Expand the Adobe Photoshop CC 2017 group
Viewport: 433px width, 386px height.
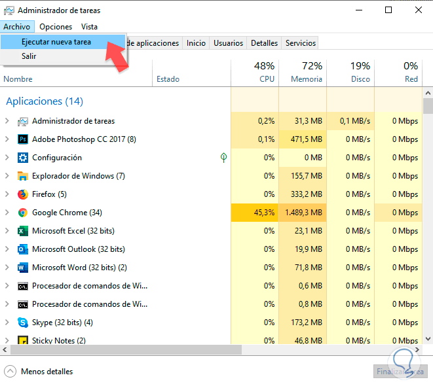7,139
